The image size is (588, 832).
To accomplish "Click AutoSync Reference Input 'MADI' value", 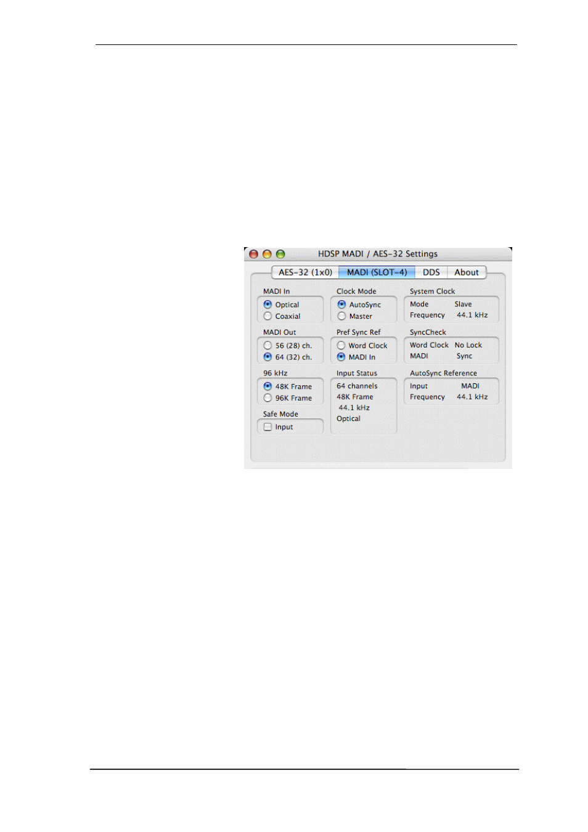I will pyautogui.click(x=470, y=386).
